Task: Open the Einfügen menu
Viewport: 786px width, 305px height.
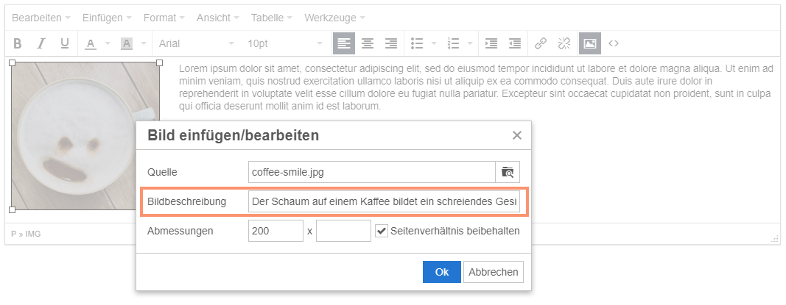Action: point(107,18)
